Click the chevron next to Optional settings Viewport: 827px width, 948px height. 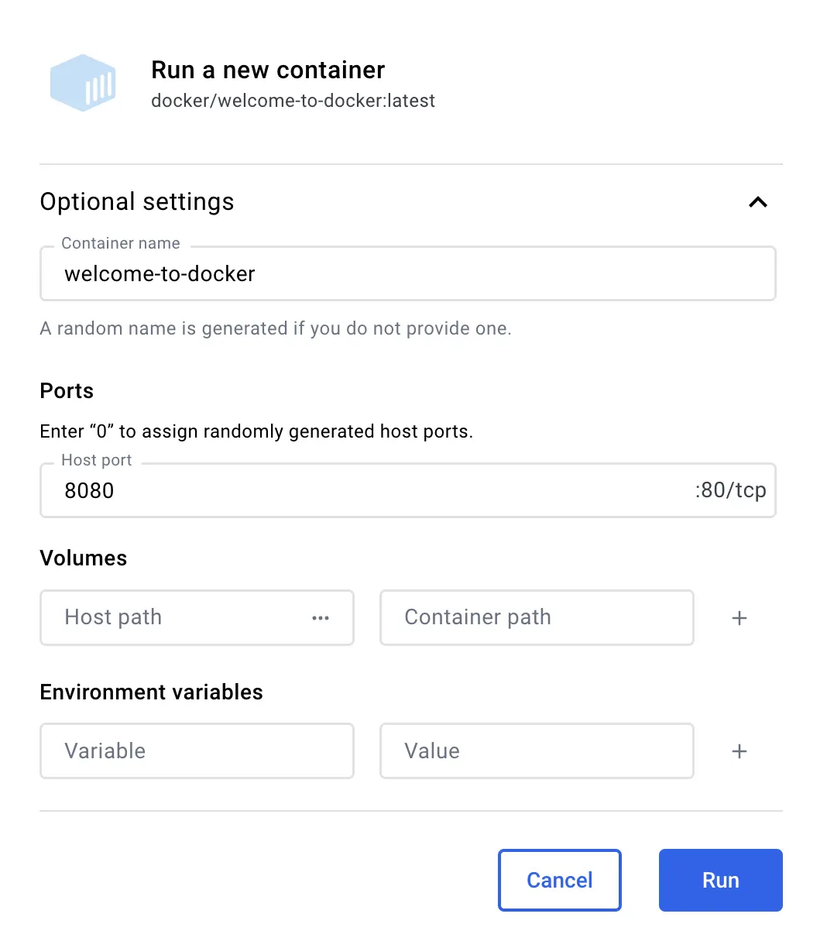(758, 202)
